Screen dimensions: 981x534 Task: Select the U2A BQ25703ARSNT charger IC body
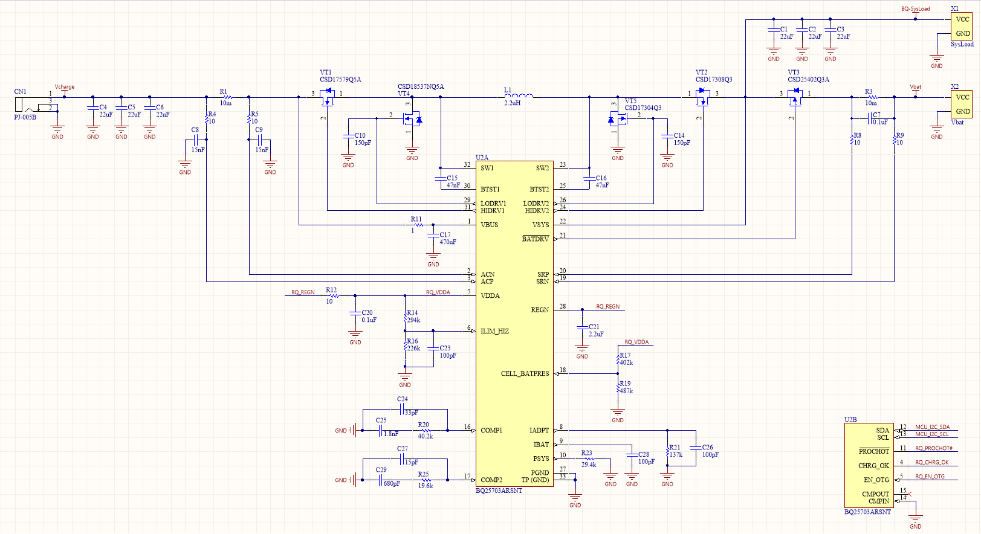[x=514, y=324]
